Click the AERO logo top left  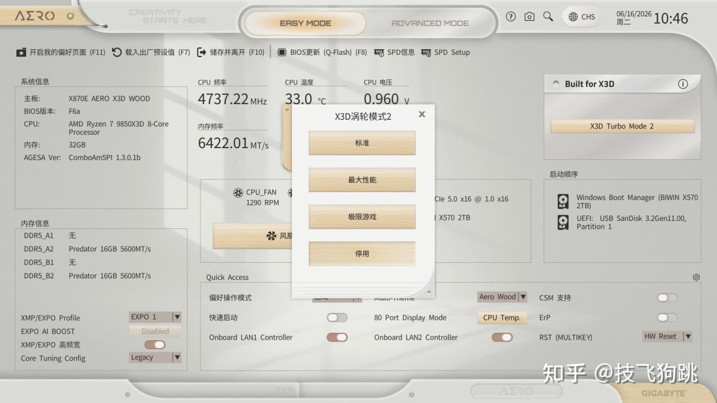coord(35,16)
